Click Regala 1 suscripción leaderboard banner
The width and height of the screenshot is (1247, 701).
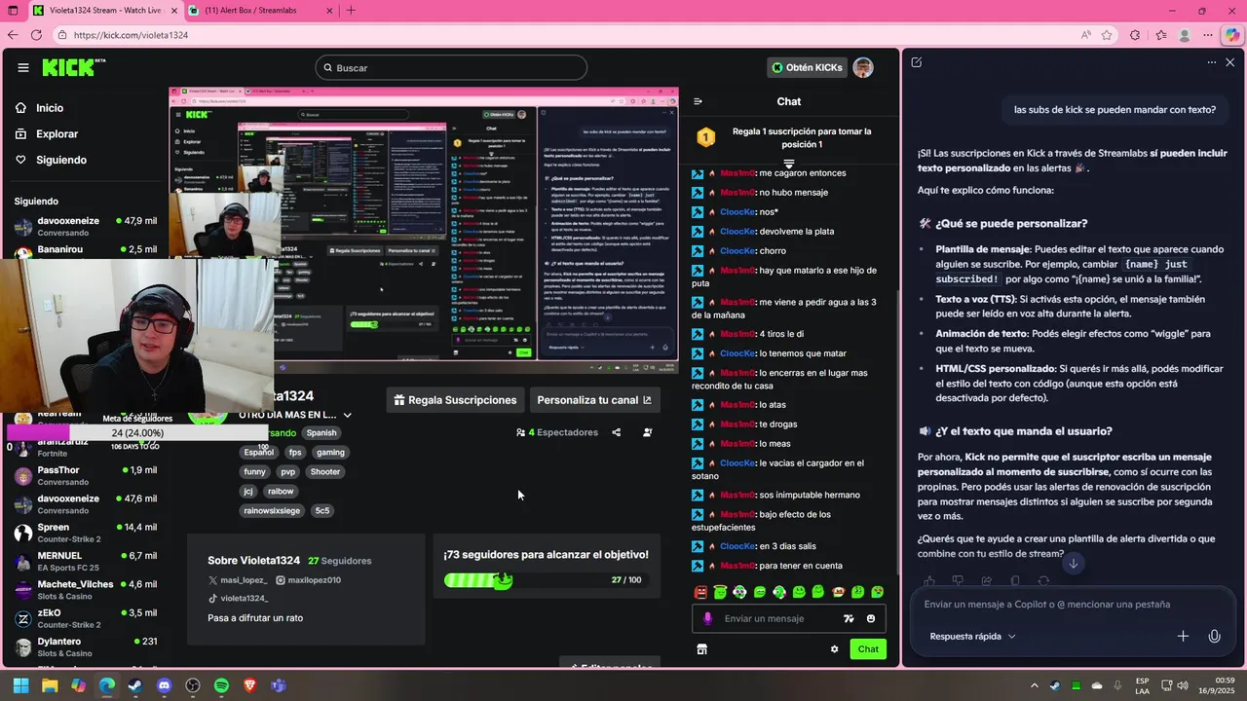(789, 137)
